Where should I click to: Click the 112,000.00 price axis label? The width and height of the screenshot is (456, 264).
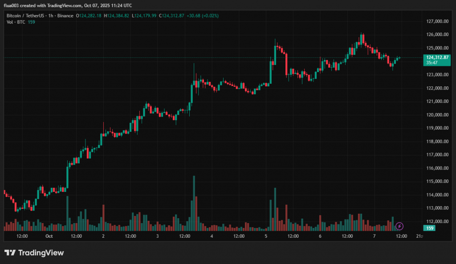[436, 221]
